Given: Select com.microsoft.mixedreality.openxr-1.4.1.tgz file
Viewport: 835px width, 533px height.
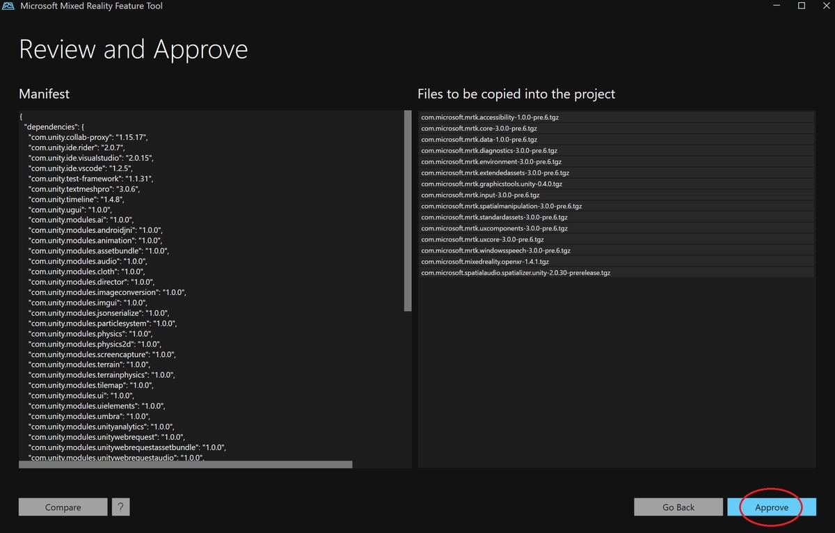Looking at the screenshot, I should (x=616, y=262).
